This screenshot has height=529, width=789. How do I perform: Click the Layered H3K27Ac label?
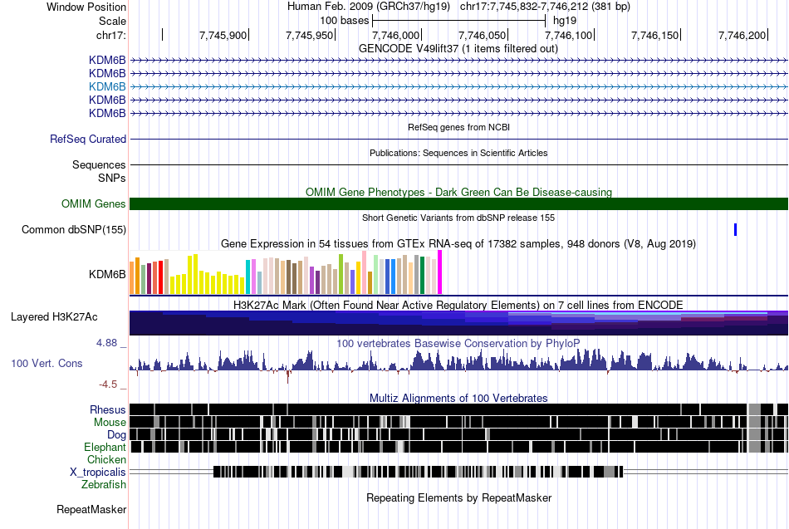point(54,317)
